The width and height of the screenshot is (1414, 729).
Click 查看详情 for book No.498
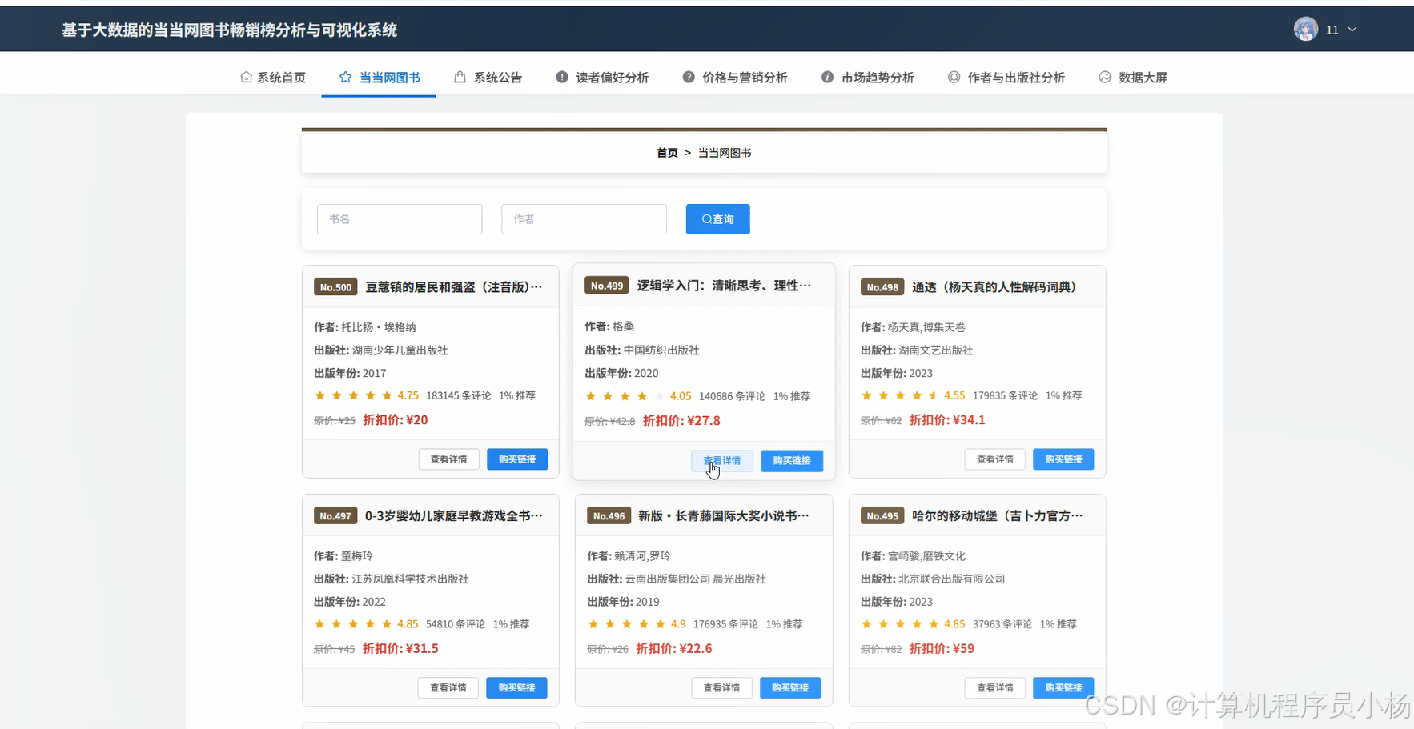click(995, 459)
